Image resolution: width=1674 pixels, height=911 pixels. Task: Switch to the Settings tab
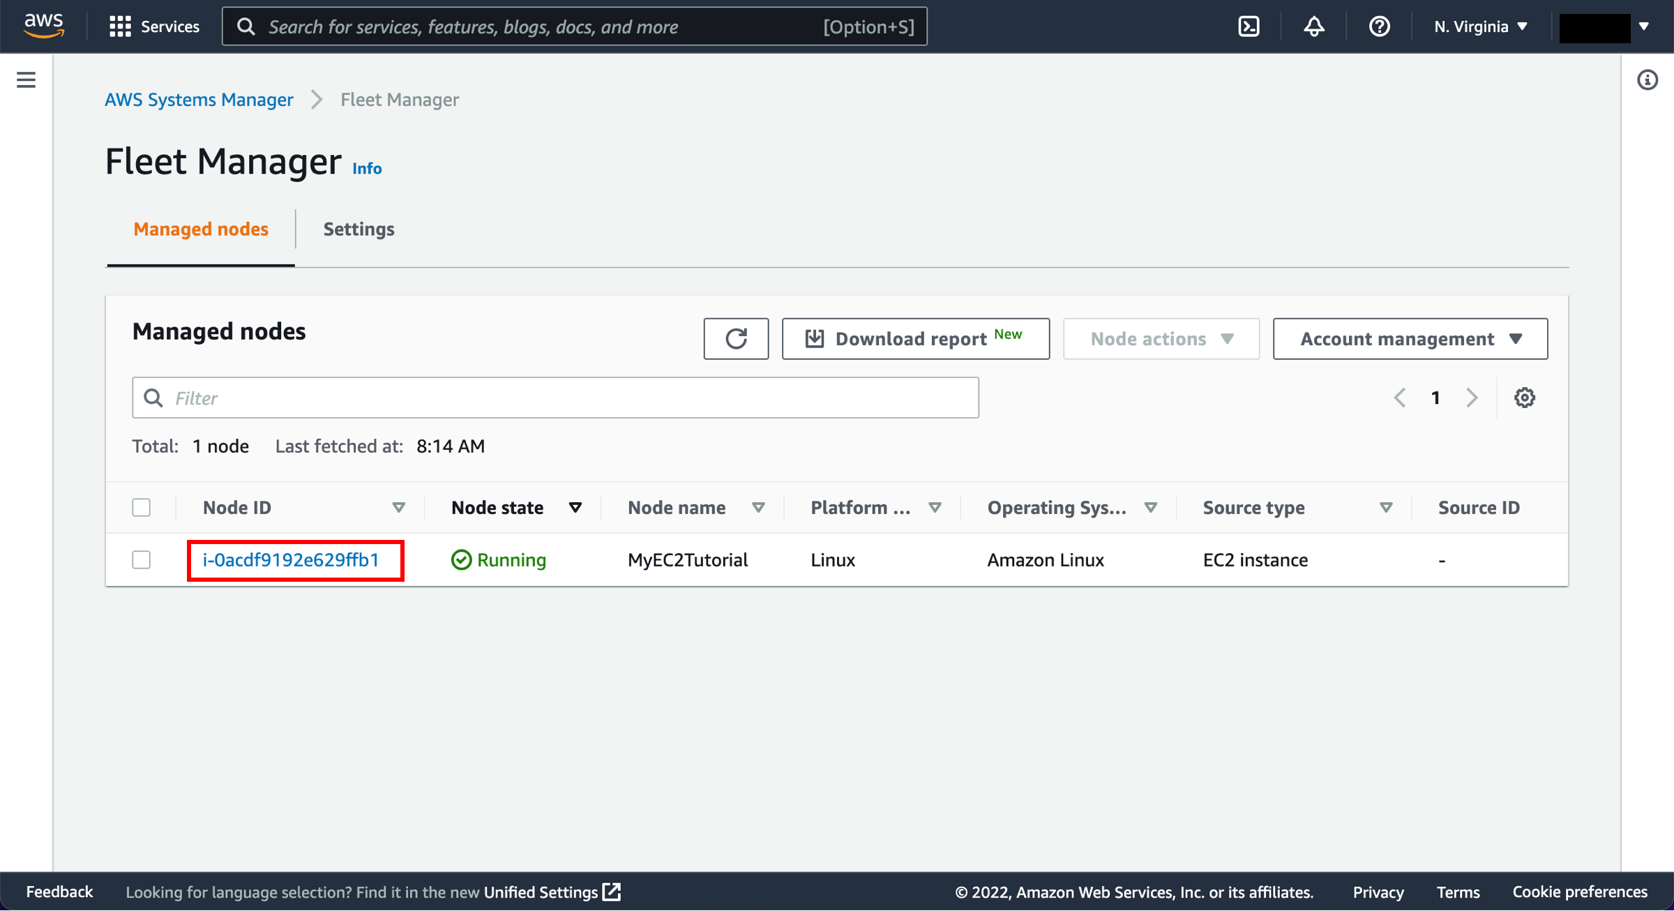359,229
